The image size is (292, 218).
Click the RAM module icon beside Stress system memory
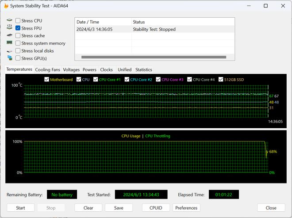point(9,43)
